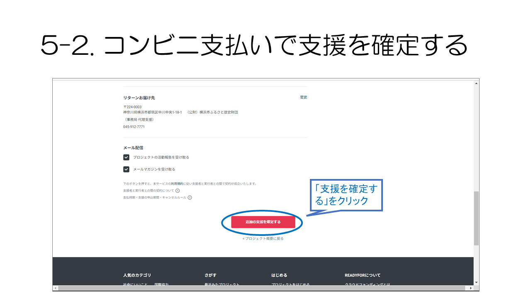Viewport: 531px width, 299px height.
Task: Click the 支援者と実行者との間の契約について text
Action: [149, 190]
